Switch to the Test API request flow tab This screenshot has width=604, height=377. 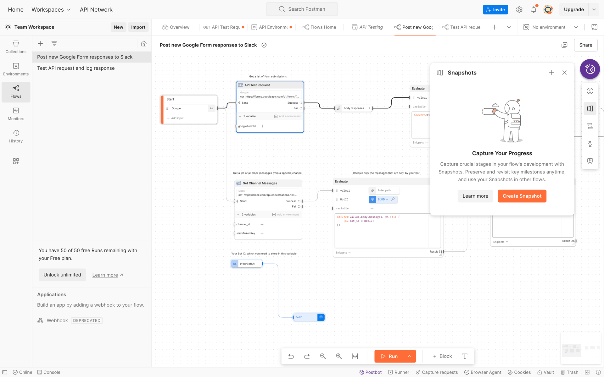(x=461, y=27)
